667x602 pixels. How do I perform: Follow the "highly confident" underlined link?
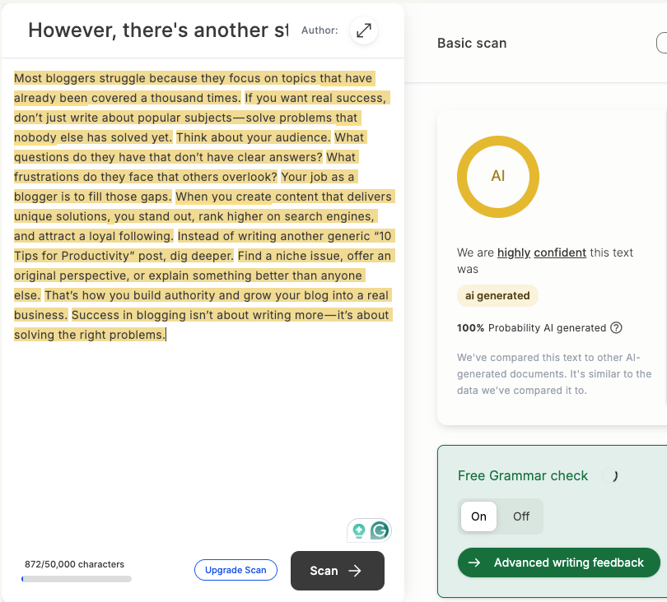pos(542,252)
